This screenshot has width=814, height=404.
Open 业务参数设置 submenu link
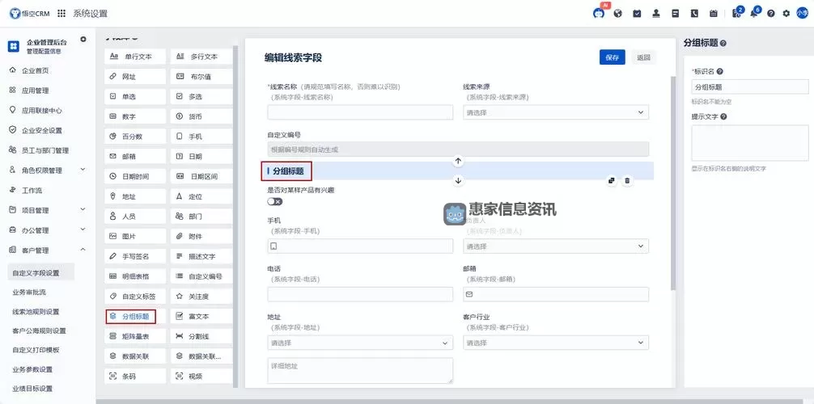pyautogui.click(x=32, y=370)
